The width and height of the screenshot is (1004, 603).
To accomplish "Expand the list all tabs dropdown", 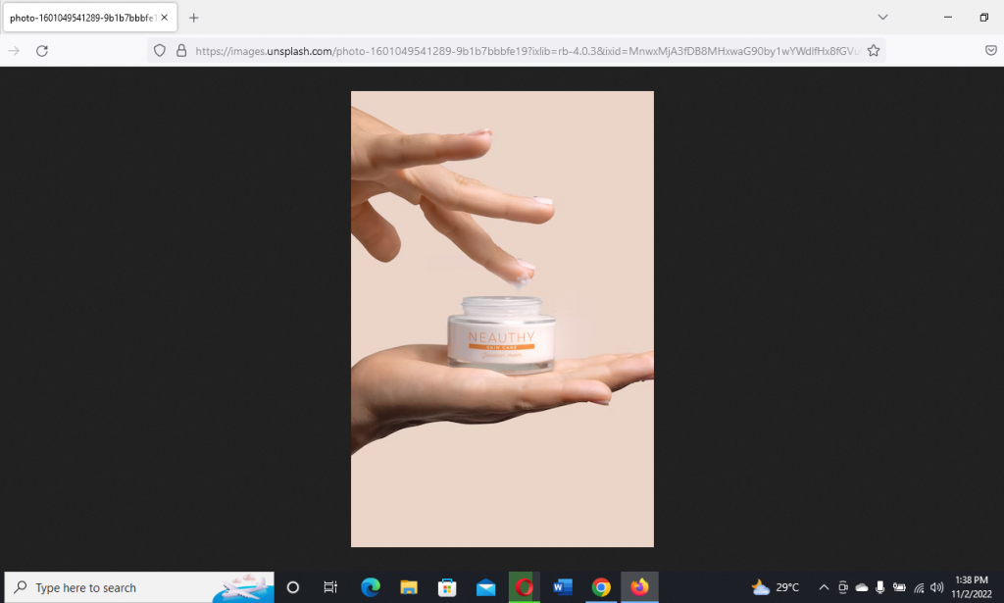I will click(x=882, y=18).
